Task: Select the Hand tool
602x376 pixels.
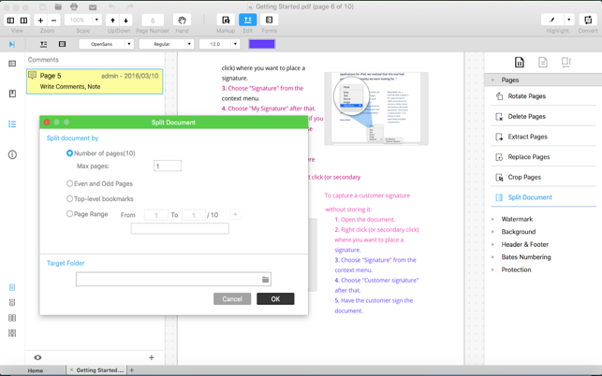Action: point(182,20)
